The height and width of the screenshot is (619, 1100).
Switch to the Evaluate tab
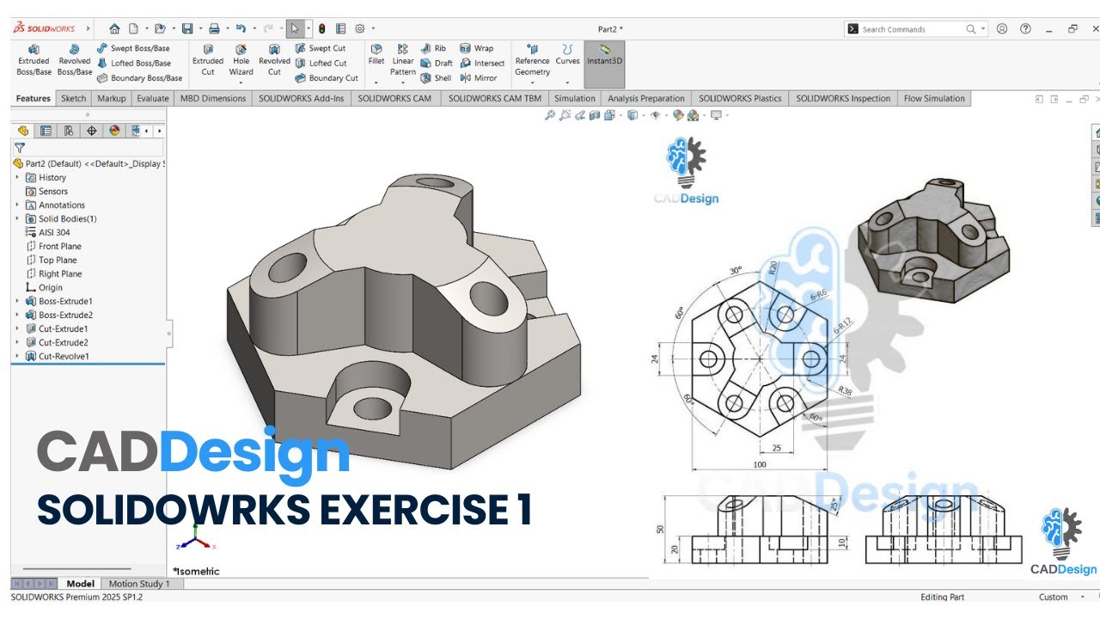(153, 98)
